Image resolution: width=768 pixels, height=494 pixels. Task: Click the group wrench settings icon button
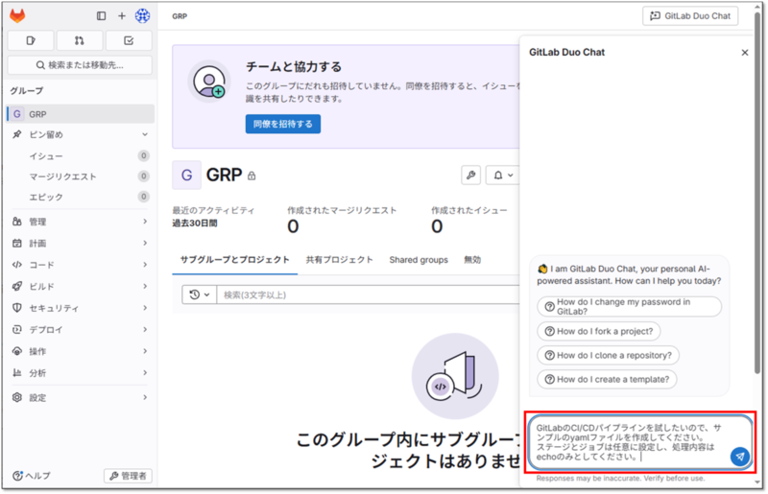[x=470, y=176]
